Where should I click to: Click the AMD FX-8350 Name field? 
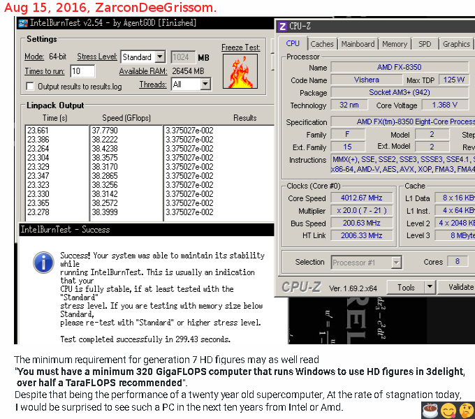400,67
